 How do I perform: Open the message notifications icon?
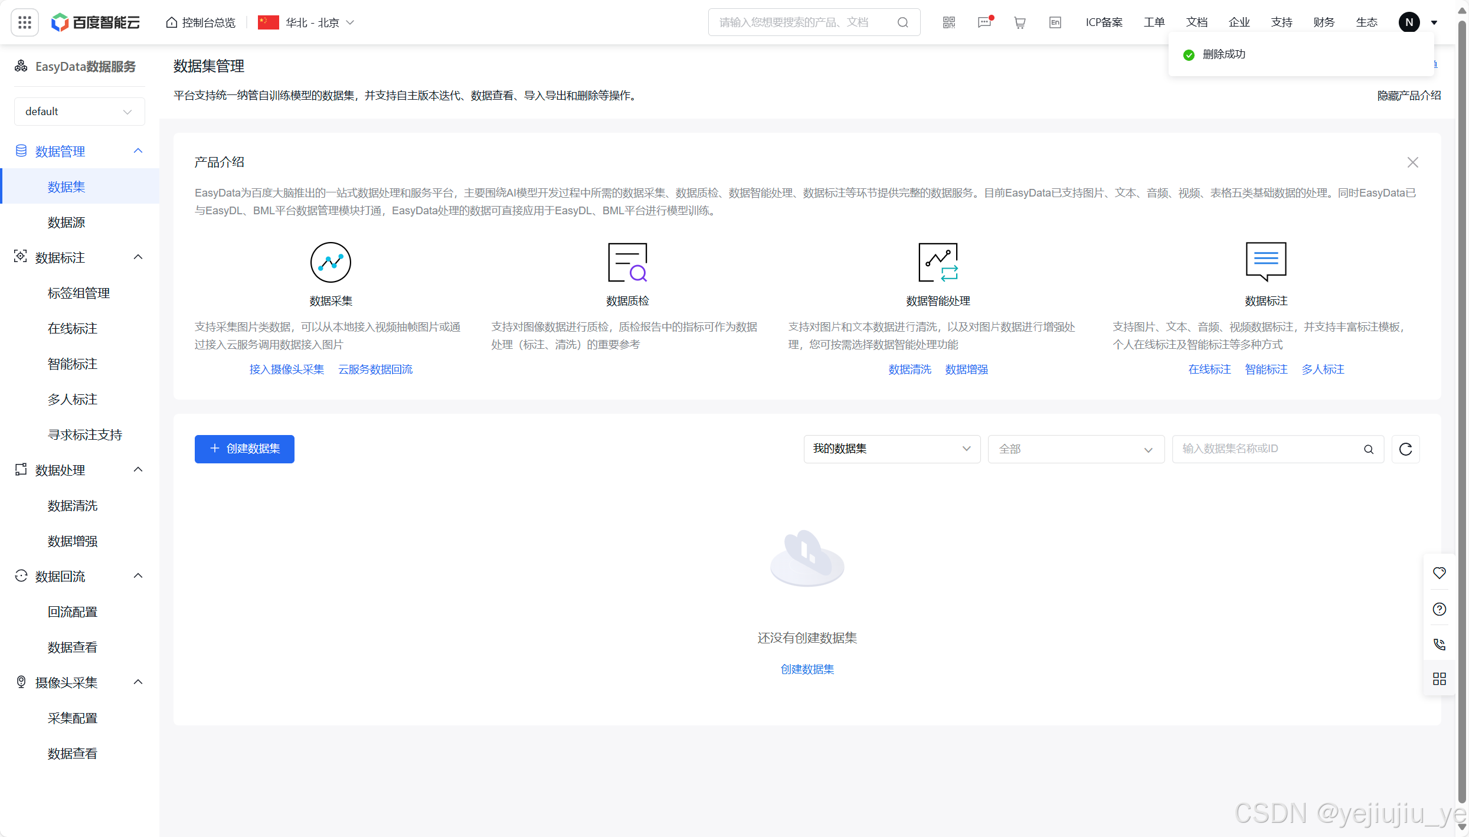[x=984, y=22]
